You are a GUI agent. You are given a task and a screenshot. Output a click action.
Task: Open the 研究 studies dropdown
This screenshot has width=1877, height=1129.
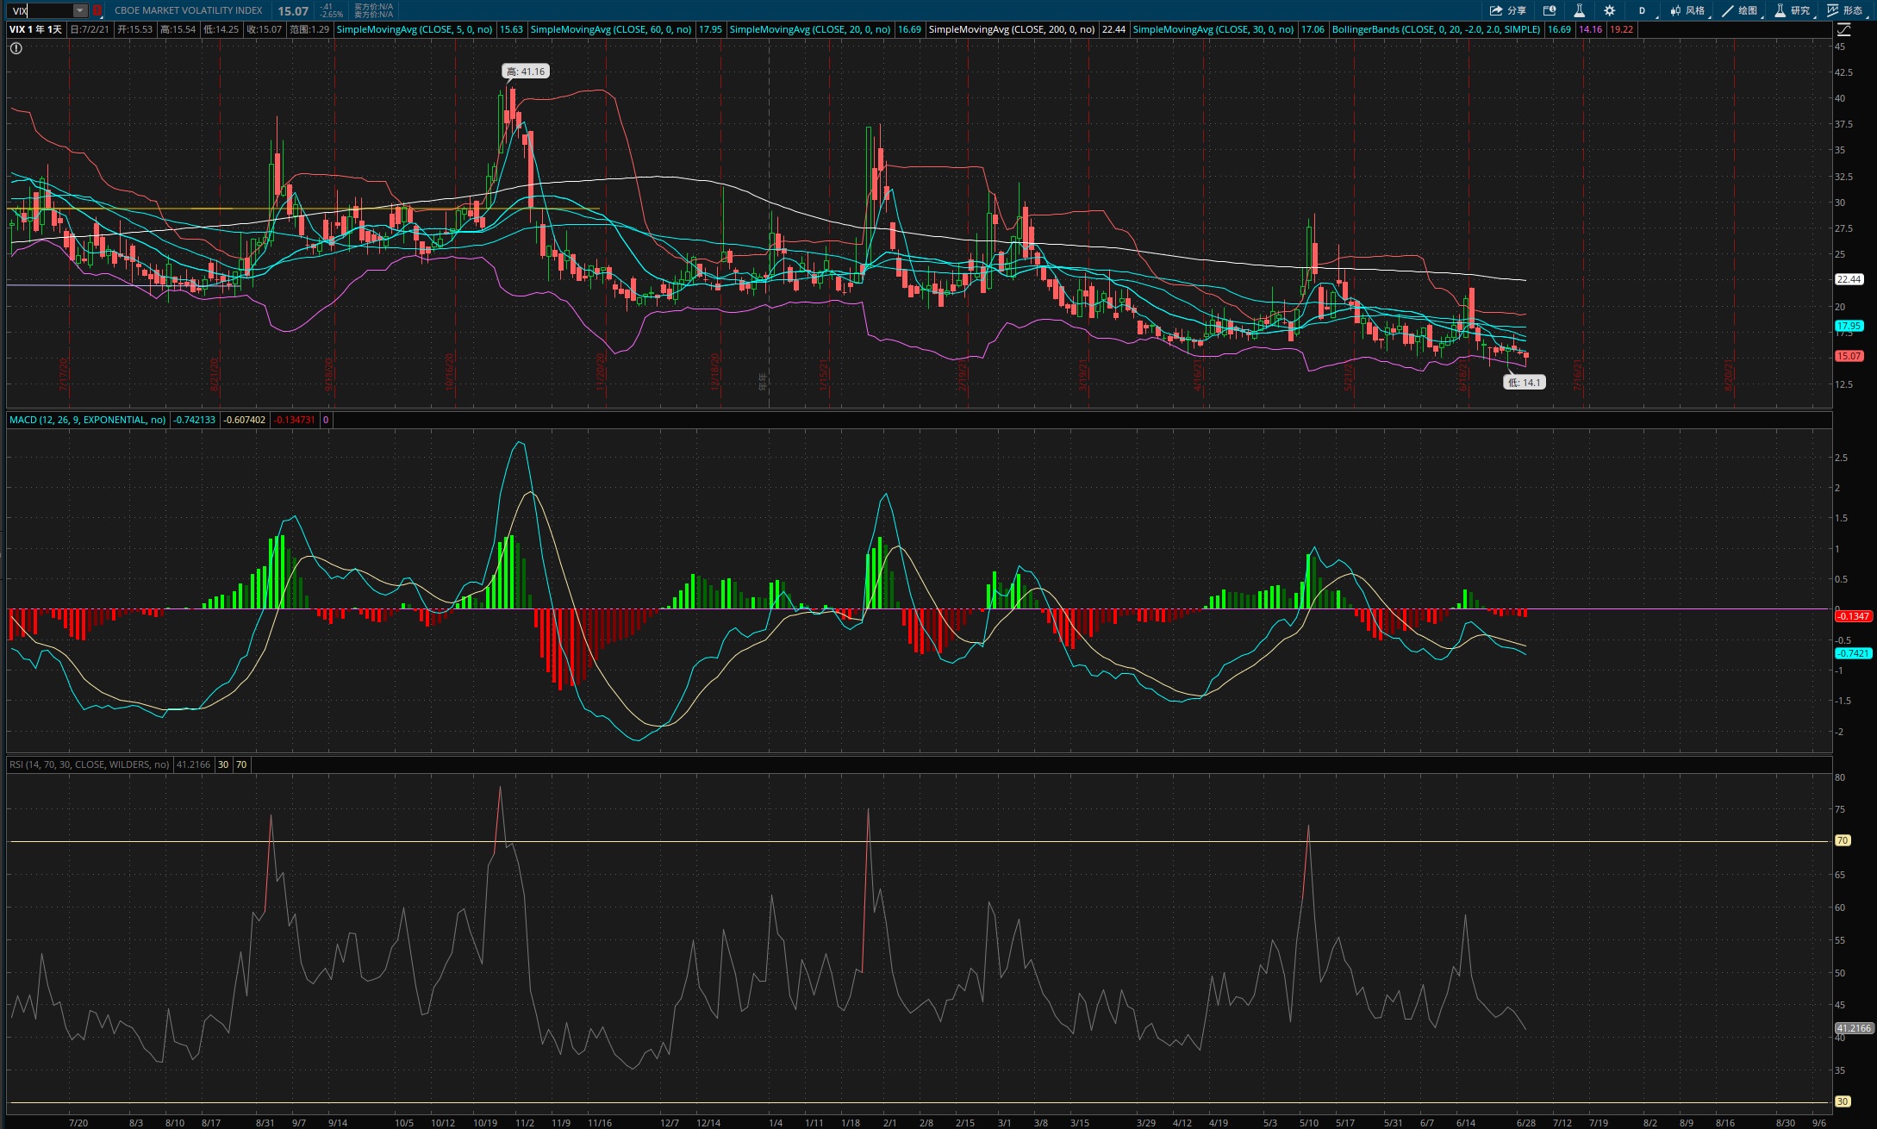click(1793, 10)
